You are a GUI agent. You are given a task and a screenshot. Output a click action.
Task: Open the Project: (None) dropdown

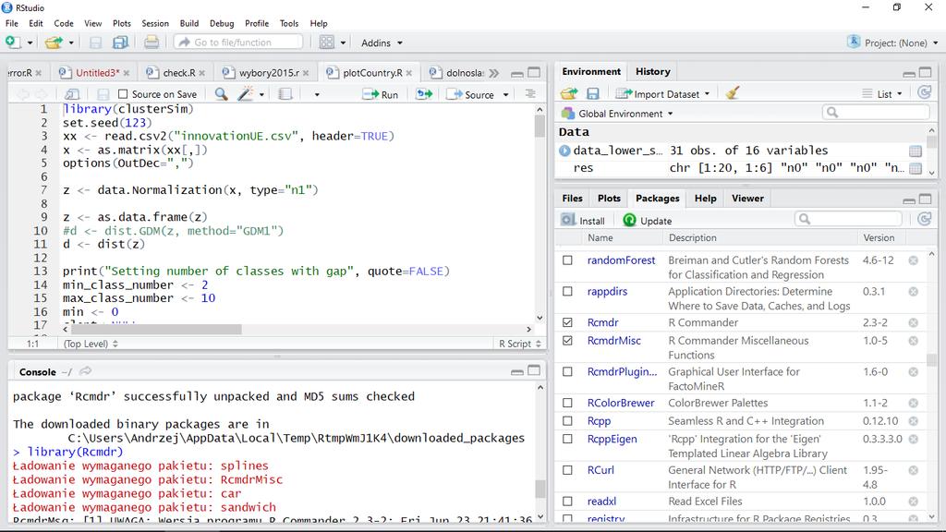pos(893,42)
